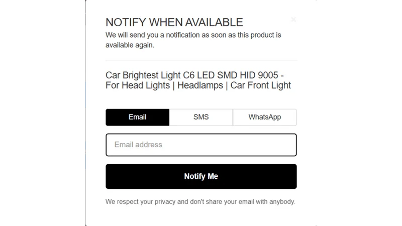Click the NOTIFY WHEN AVAILABLE heading

tap(174, 22)
